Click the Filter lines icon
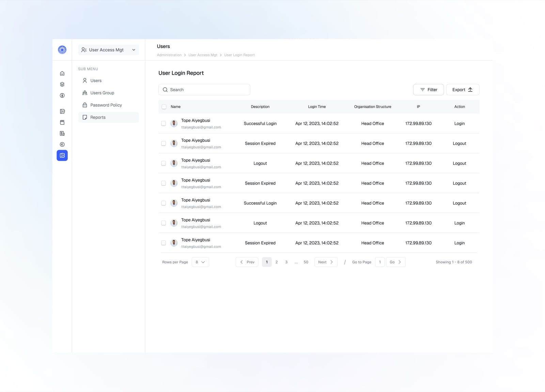Image resolution: width=545 pixels, height=392 pixels. (x=422, y=90)
